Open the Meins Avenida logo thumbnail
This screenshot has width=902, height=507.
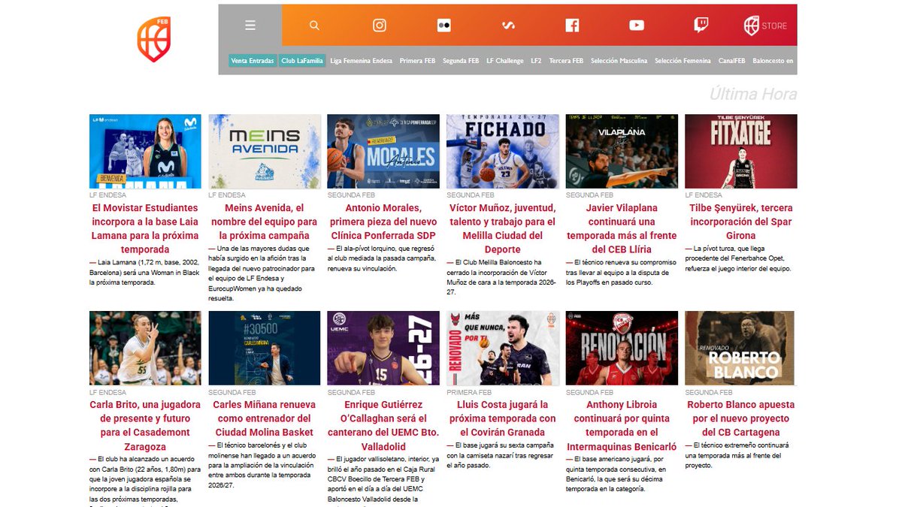(x=265, y=151)
